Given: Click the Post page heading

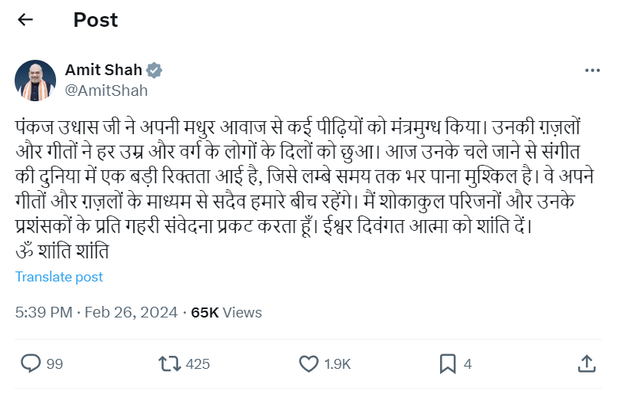Looking at the screenshot, I should [96, 20].
